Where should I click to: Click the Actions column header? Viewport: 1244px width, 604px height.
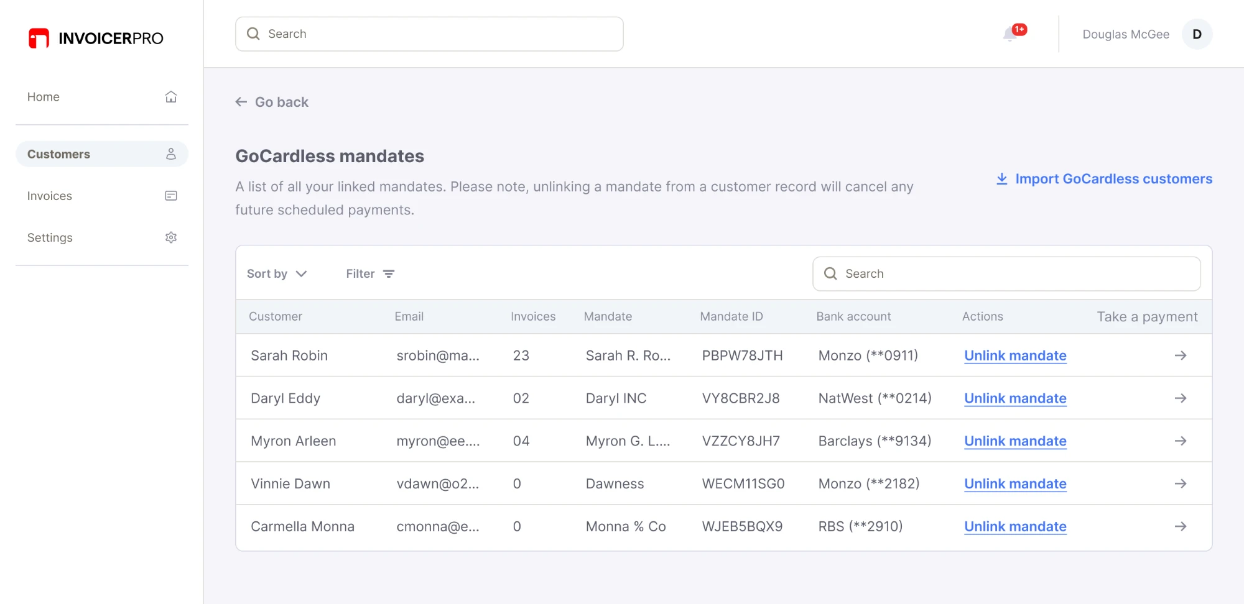pos(982,316)
